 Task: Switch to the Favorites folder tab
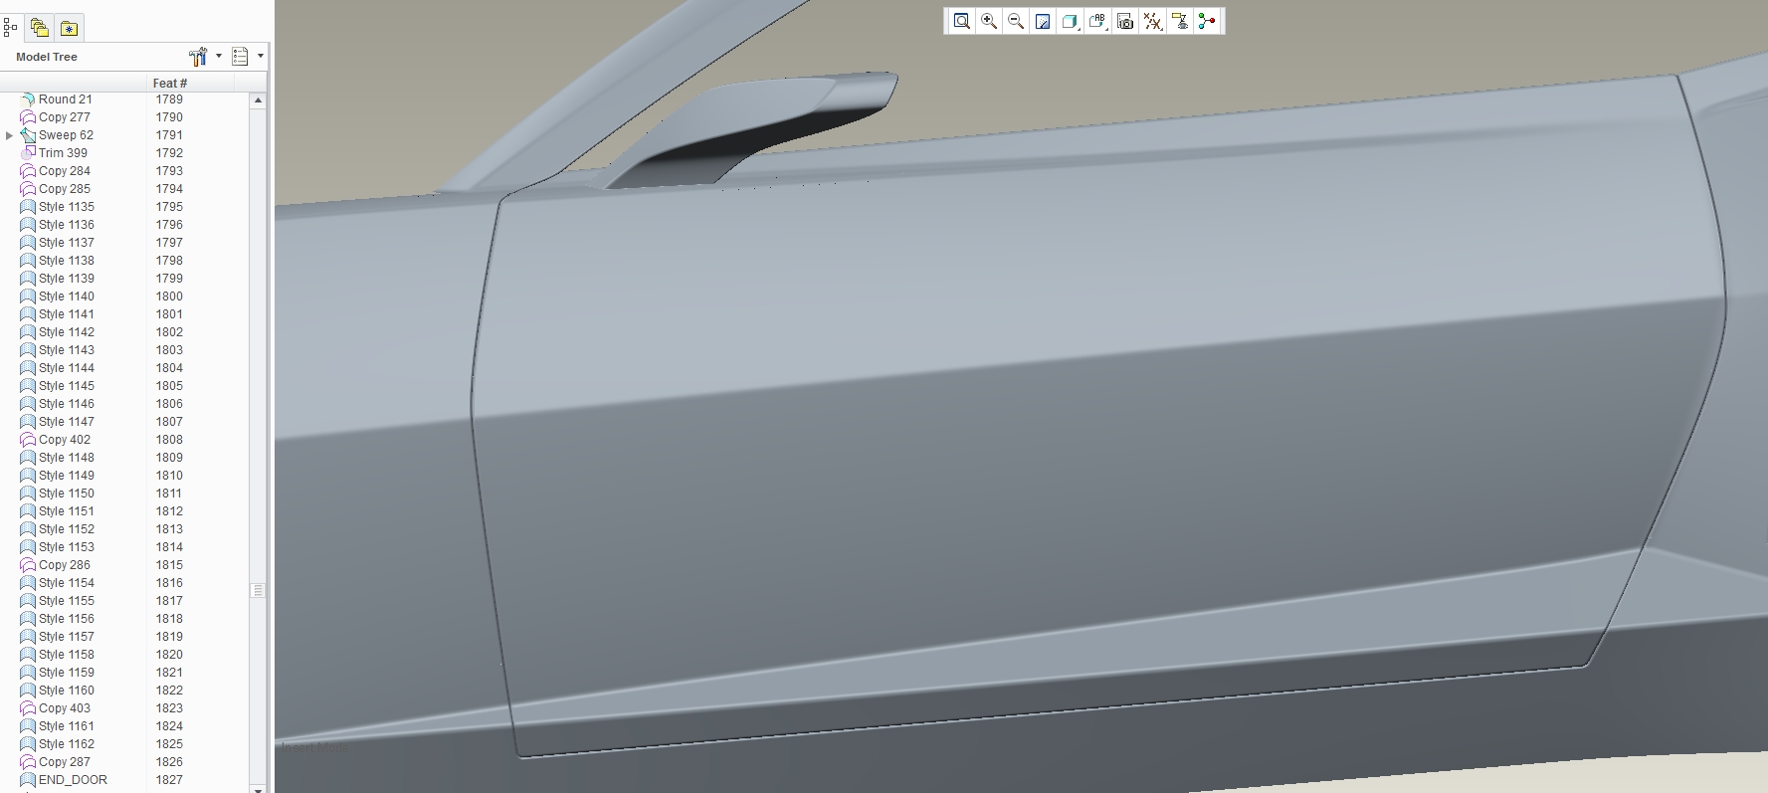click(69, 28)
